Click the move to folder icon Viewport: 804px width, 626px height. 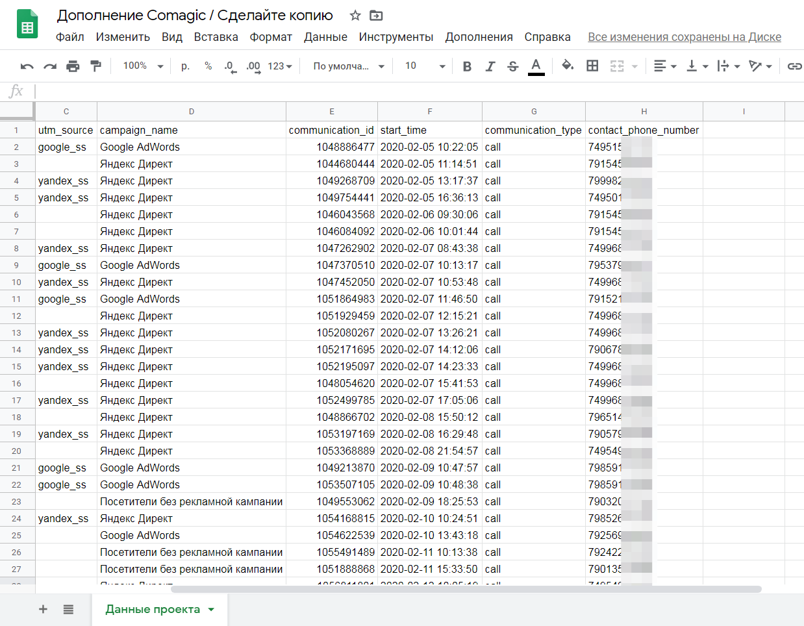click(376, 15)
